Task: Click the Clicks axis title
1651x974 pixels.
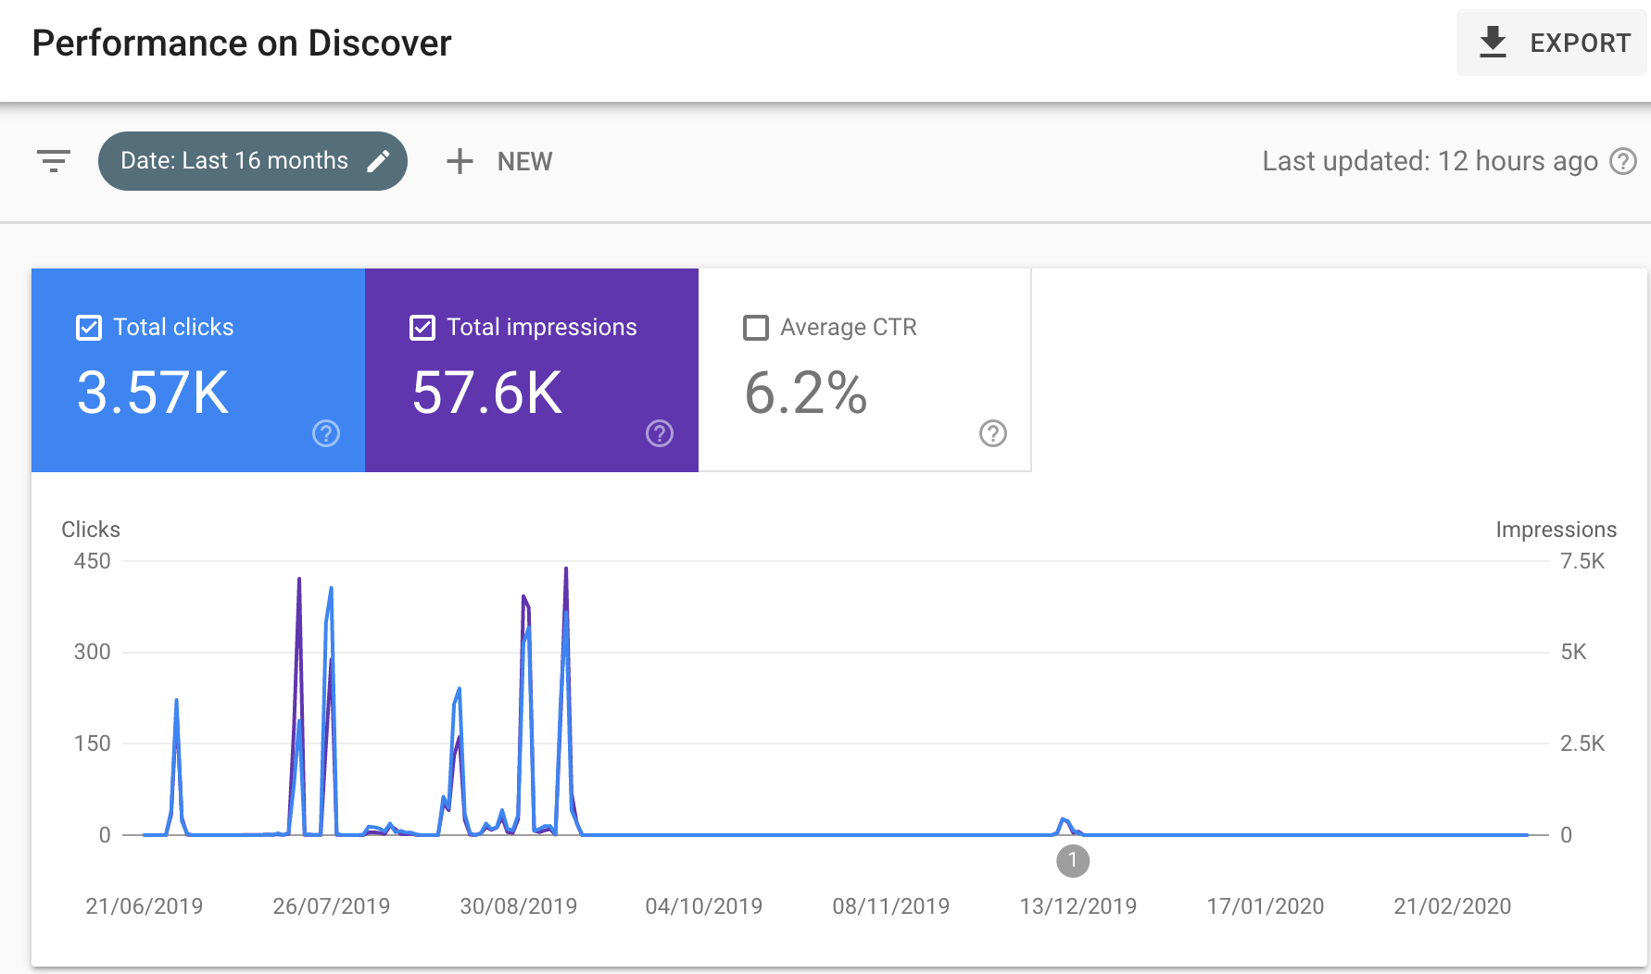Action: [91, 530]
